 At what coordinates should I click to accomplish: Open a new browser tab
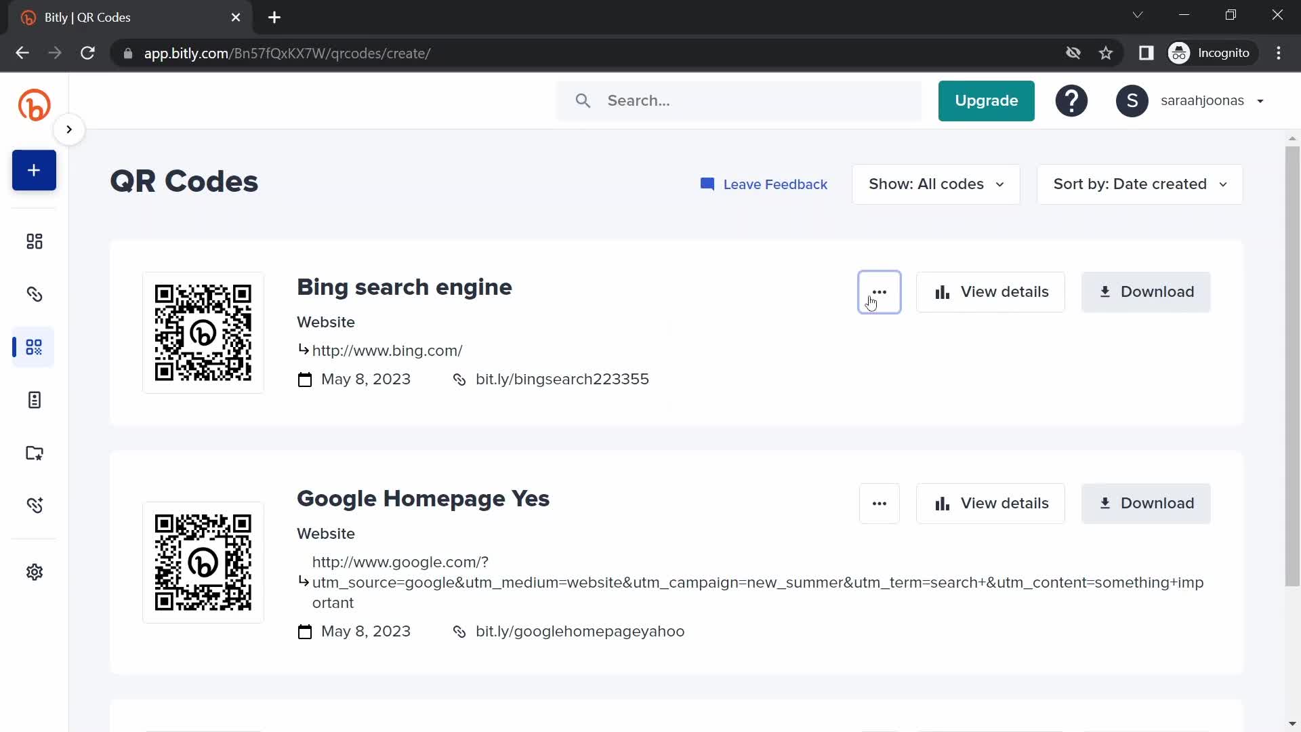(x=274, y=18)
